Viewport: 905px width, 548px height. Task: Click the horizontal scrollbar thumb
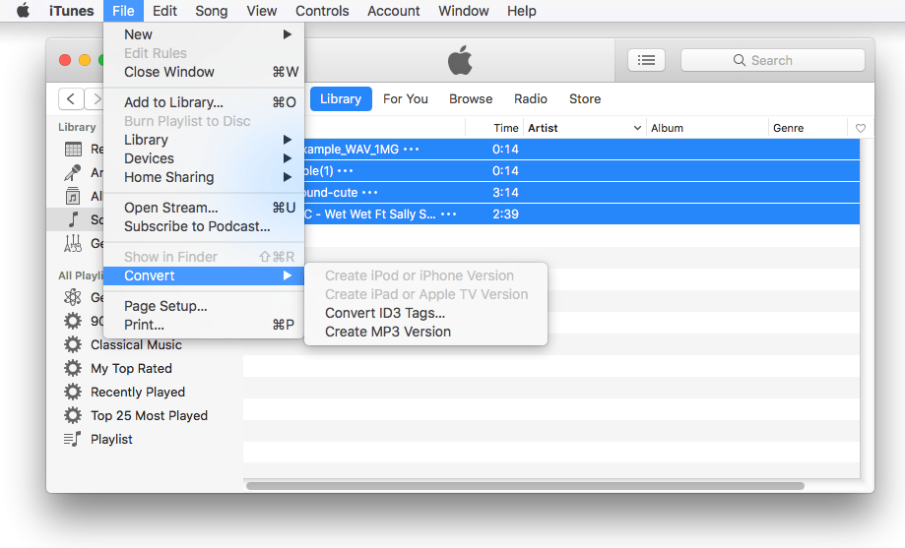pyautogui.click(x=525, y=486)
